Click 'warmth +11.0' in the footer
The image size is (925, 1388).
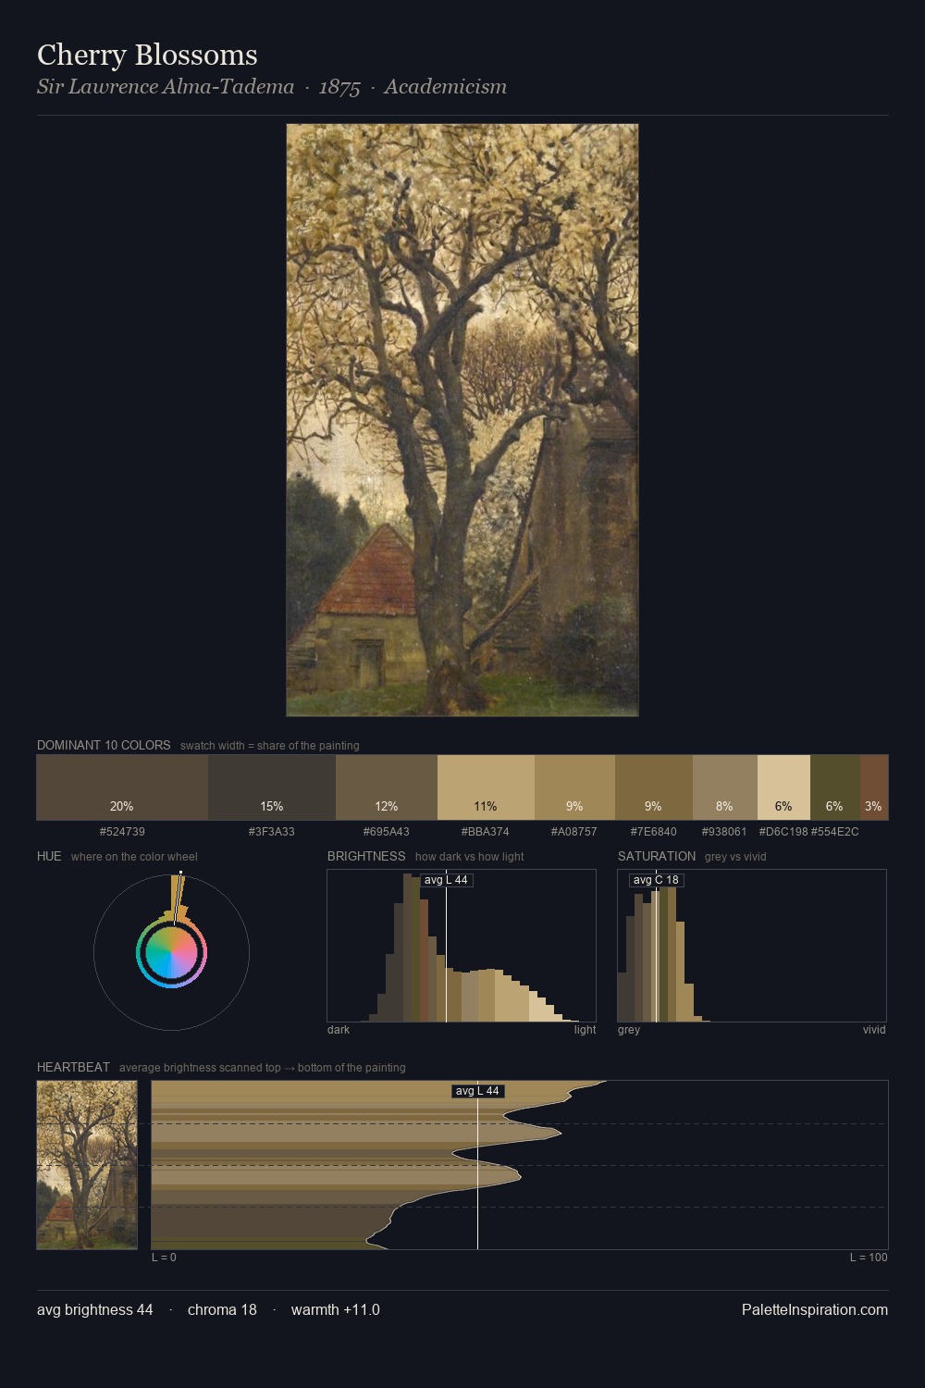(336, 1309)
